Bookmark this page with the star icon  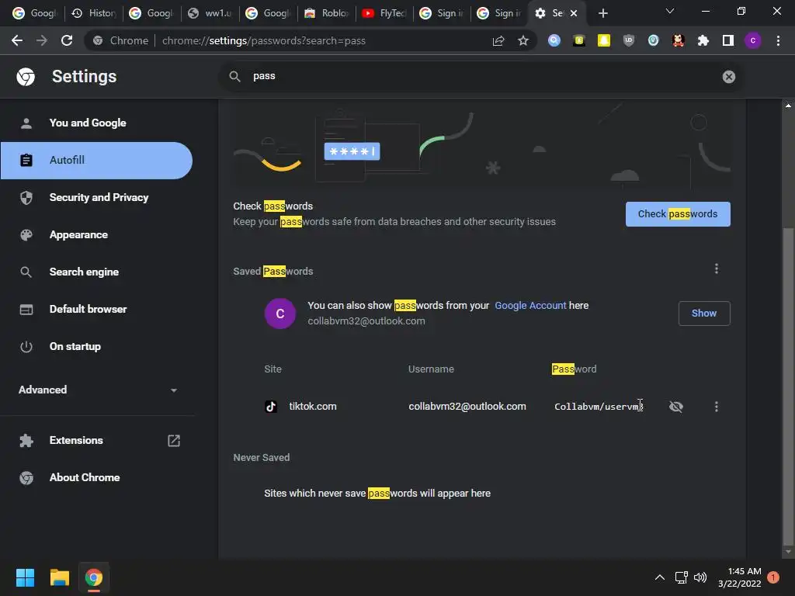[x=523, y=40]
